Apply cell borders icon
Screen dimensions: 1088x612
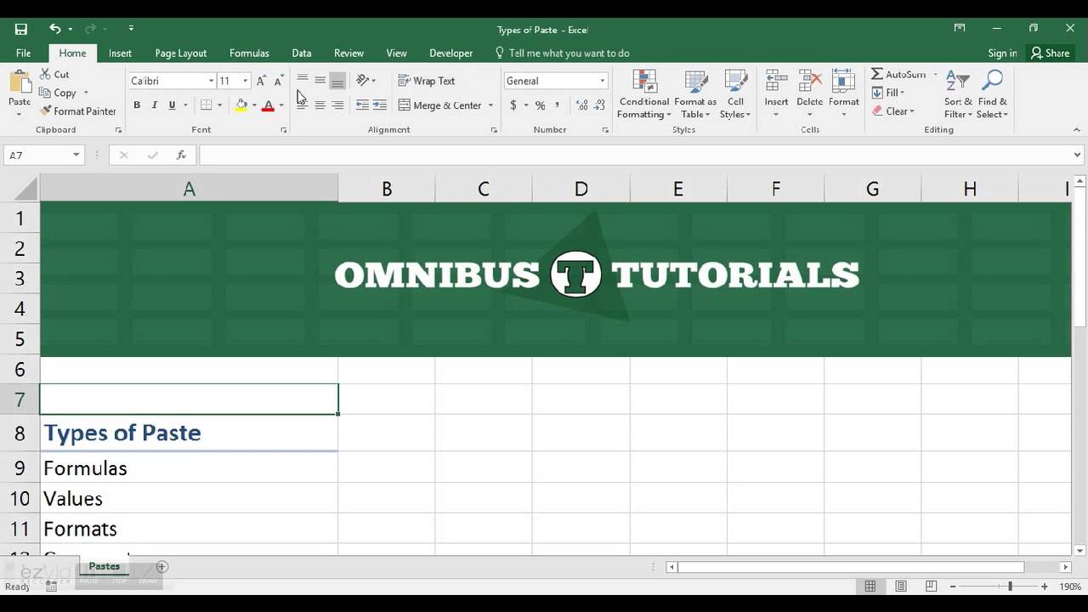coord(206,105)
